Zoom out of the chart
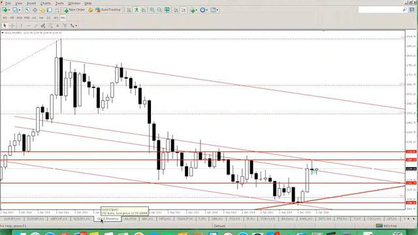418x235 pixels. coord(159,10)
